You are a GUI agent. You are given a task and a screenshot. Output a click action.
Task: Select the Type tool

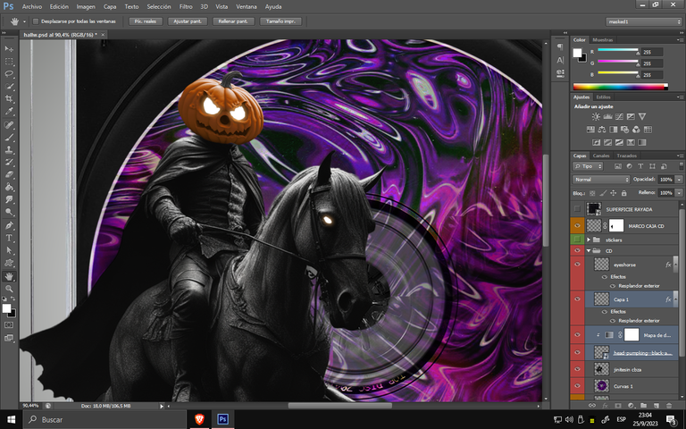9,238
